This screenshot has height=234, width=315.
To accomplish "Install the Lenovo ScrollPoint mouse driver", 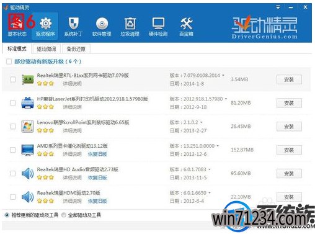I will (x=289, y=127).
